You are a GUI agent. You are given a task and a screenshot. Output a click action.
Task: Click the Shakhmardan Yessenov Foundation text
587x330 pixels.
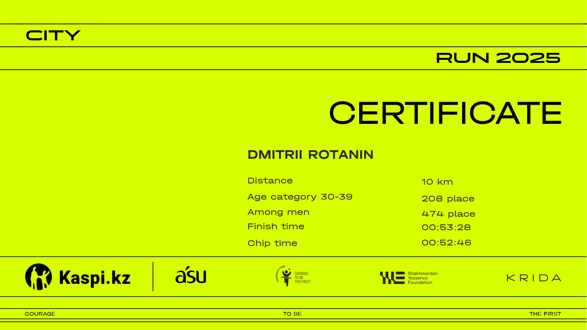tap(422, 278)
